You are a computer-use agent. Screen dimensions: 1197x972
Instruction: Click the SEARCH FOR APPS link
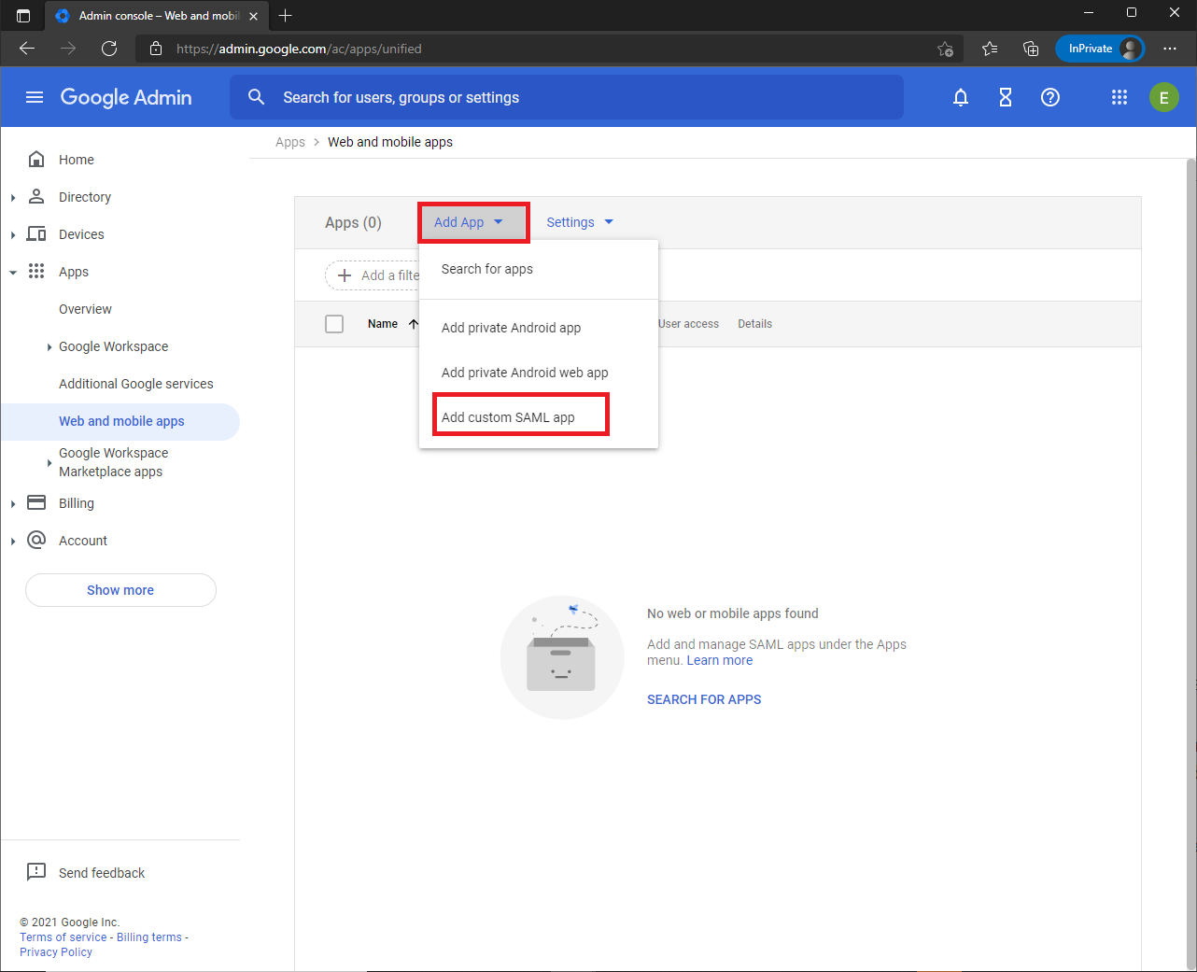704,699
